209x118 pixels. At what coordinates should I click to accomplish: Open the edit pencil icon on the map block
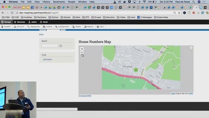(191, 48)
